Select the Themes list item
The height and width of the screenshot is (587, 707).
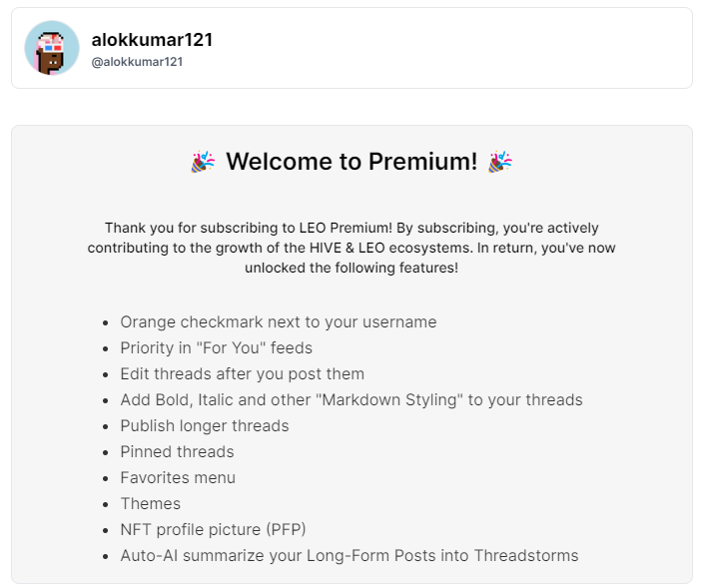[150, 503]
